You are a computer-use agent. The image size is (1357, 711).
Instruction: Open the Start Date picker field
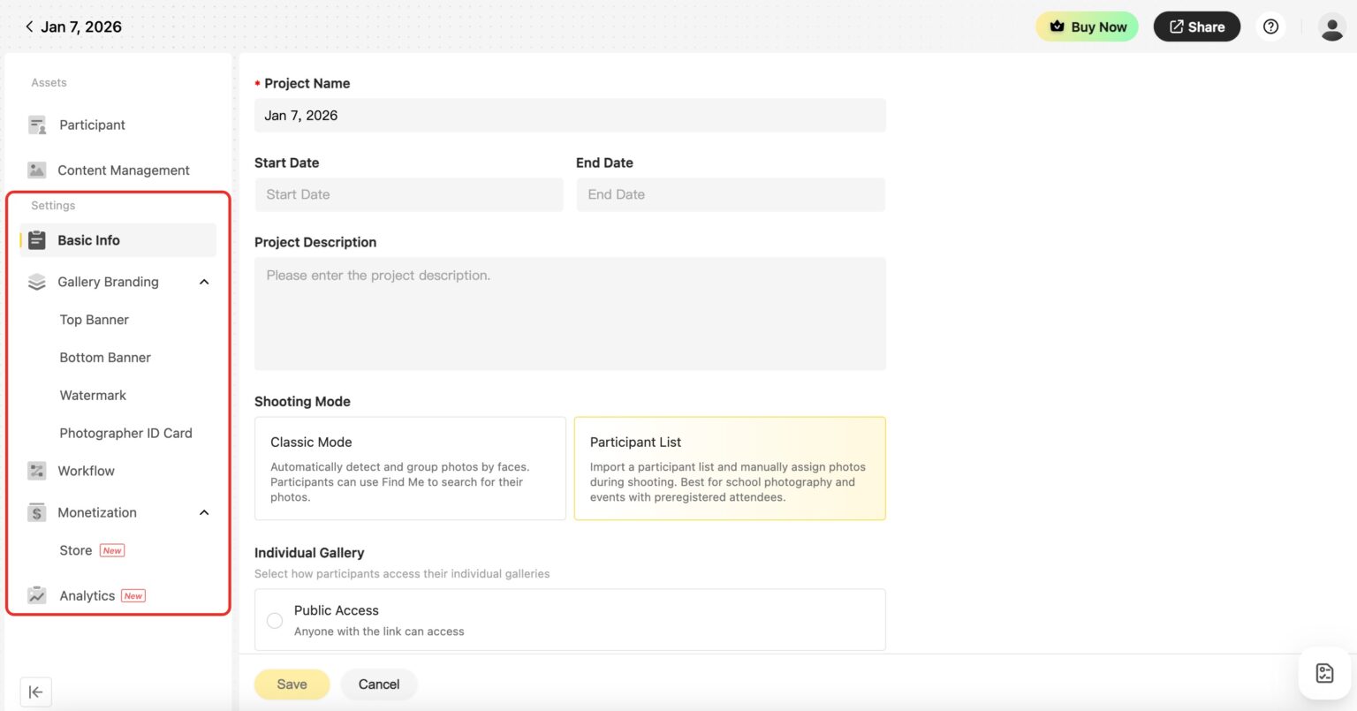point(409,194)
